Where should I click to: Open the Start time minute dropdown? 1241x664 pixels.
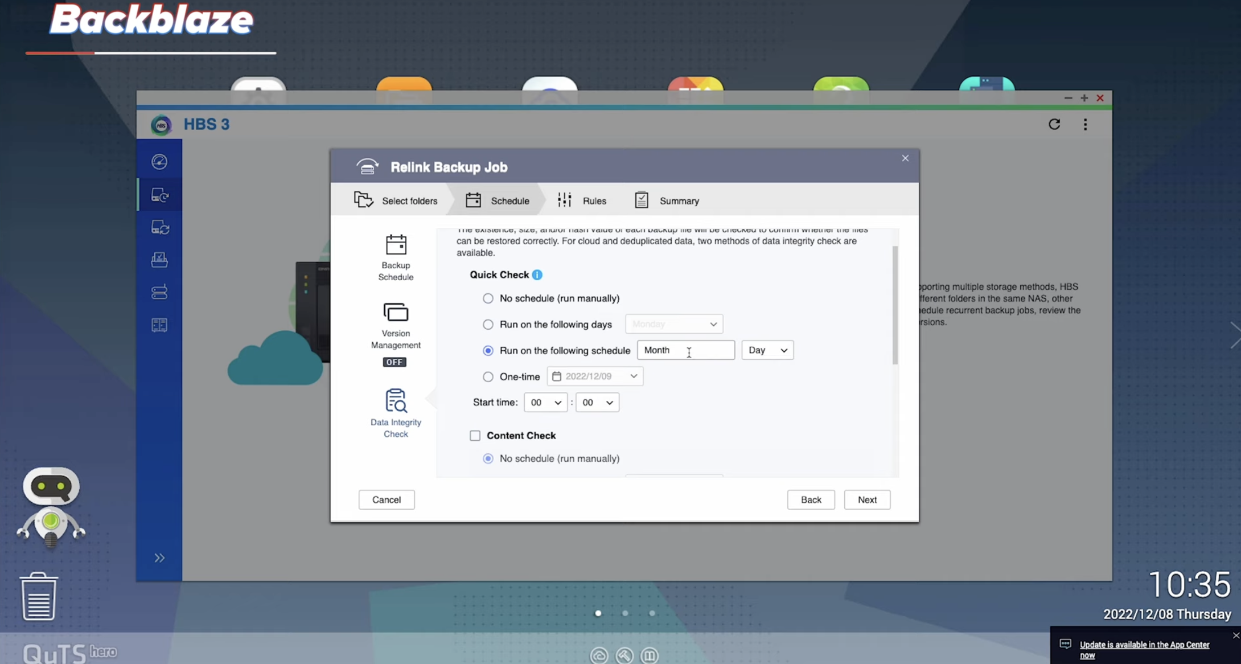click(597, 403)
